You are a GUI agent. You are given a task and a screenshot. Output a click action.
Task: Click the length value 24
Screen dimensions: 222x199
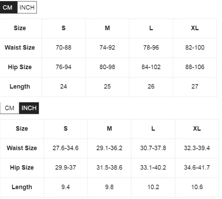(x=64, y=86)
